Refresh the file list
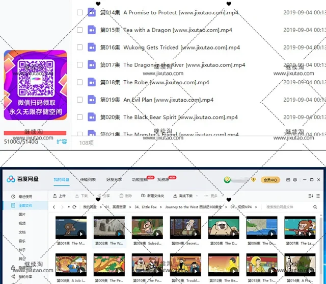 point(74,207)
